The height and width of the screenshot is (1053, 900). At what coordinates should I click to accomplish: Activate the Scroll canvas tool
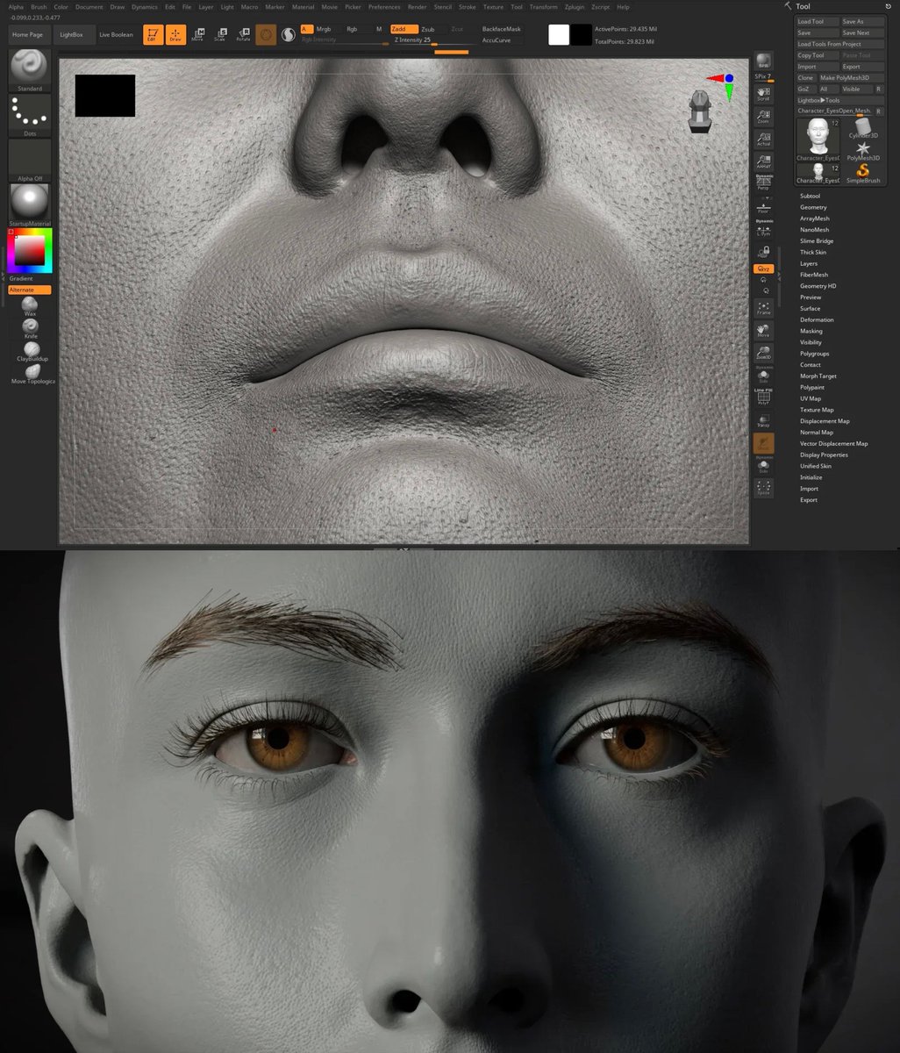point(763,95)
